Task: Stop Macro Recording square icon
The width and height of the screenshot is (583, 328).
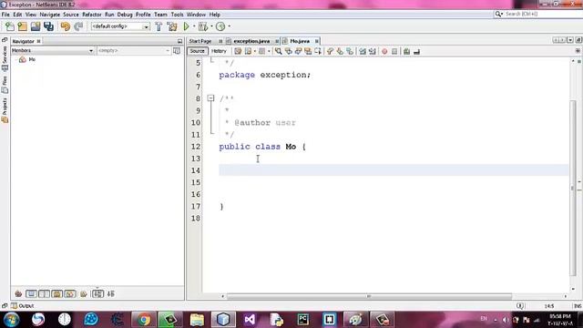Action: coord(394,51)
